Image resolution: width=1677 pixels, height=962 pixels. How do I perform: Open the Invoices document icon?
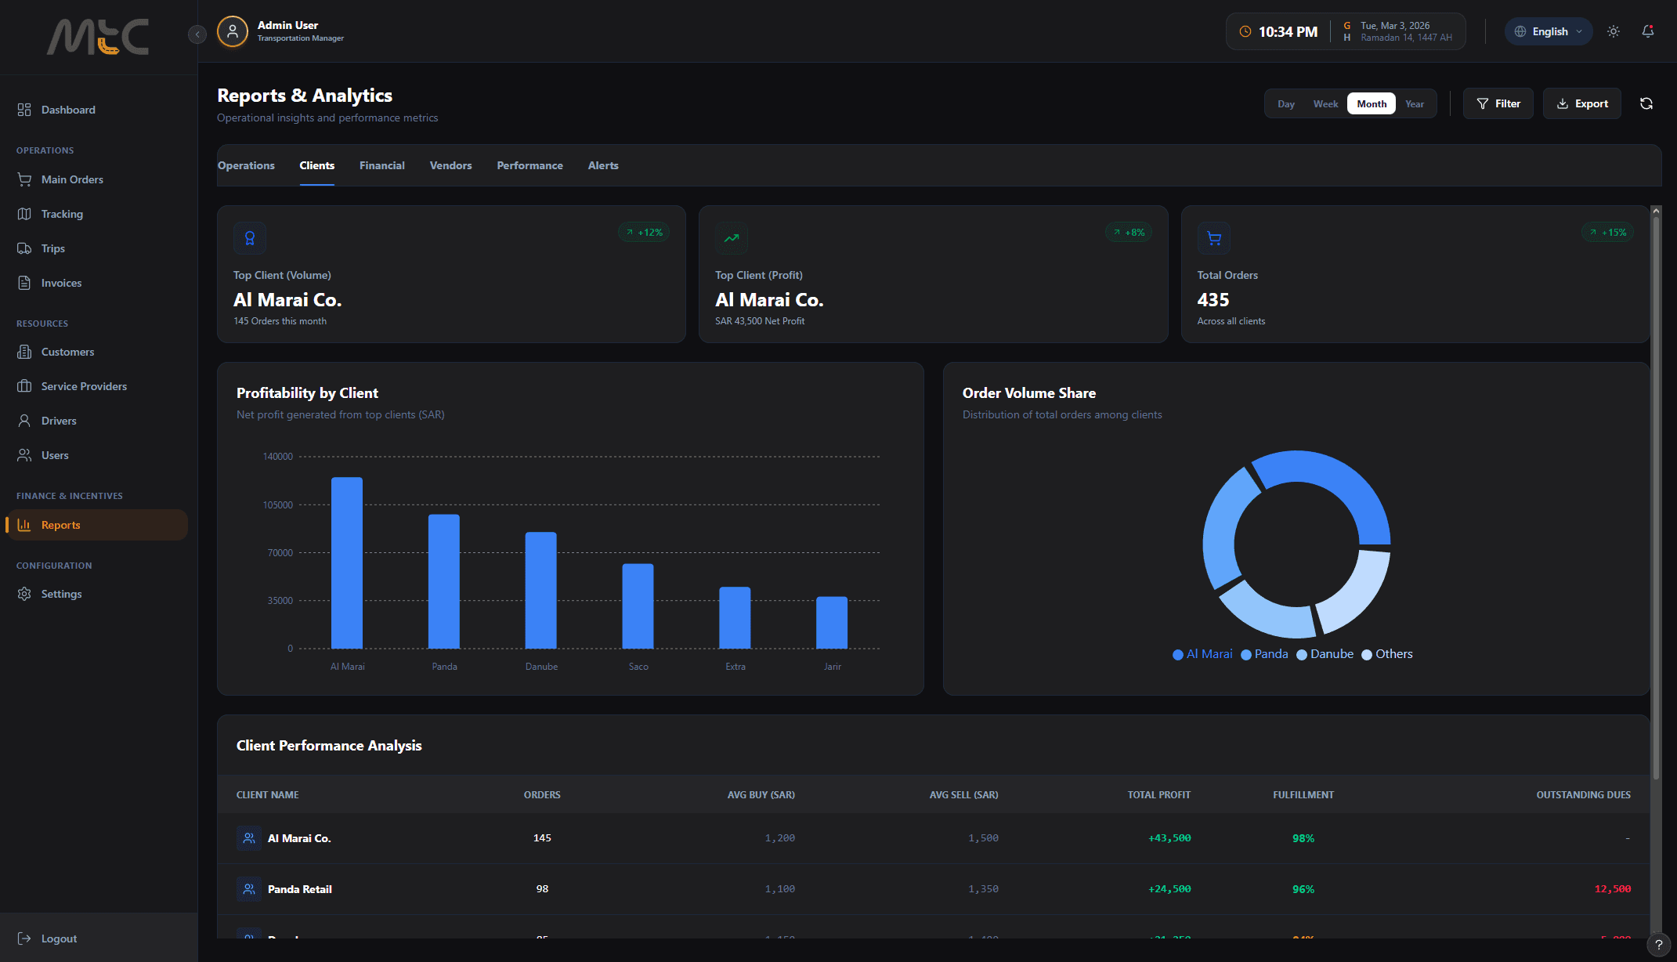coord(24,283)
